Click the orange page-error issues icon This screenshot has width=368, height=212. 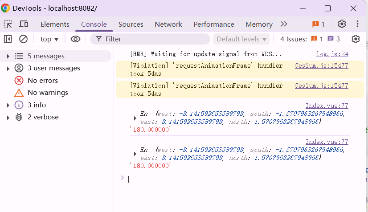point(314,39)
